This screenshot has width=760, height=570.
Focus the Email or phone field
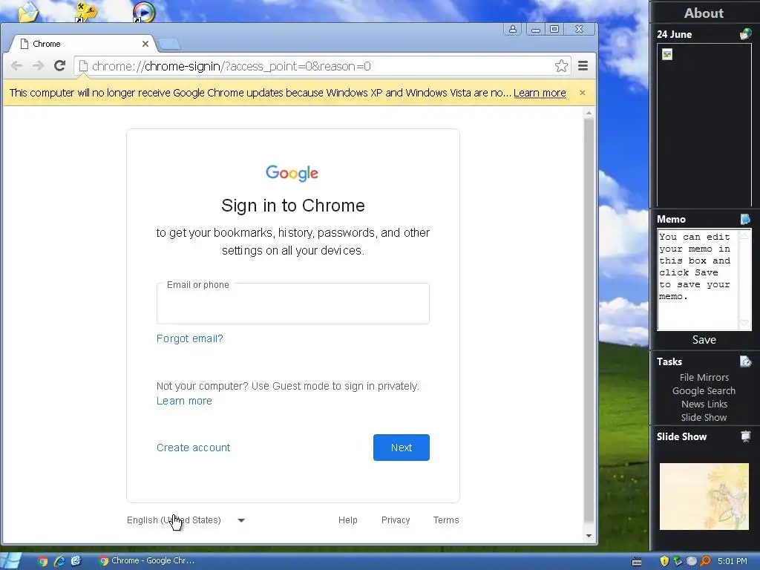coord(292,304)
